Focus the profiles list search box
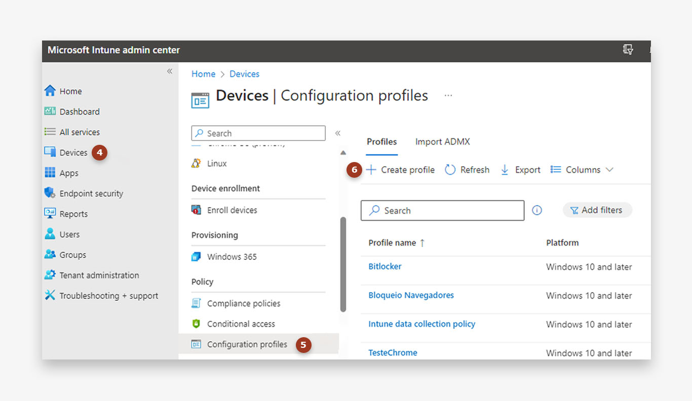This screenshot has height=401, width=692. (442, 211)
